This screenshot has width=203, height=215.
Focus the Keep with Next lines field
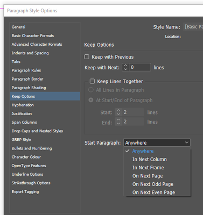pyautogui.click(x=140, y=67)
